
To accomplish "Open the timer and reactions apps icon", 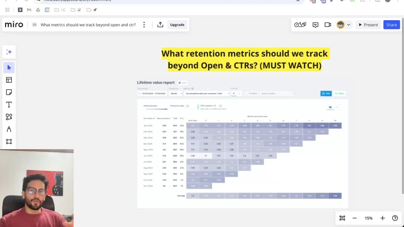I will 300,25.
